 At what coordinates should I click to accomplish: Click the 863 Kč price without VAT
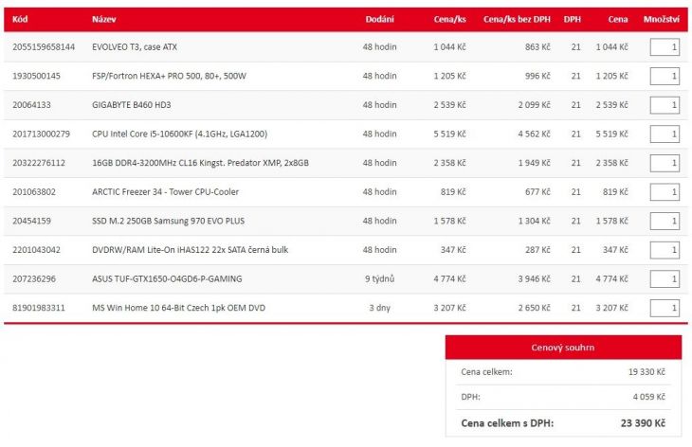click(x=537, y=47)
